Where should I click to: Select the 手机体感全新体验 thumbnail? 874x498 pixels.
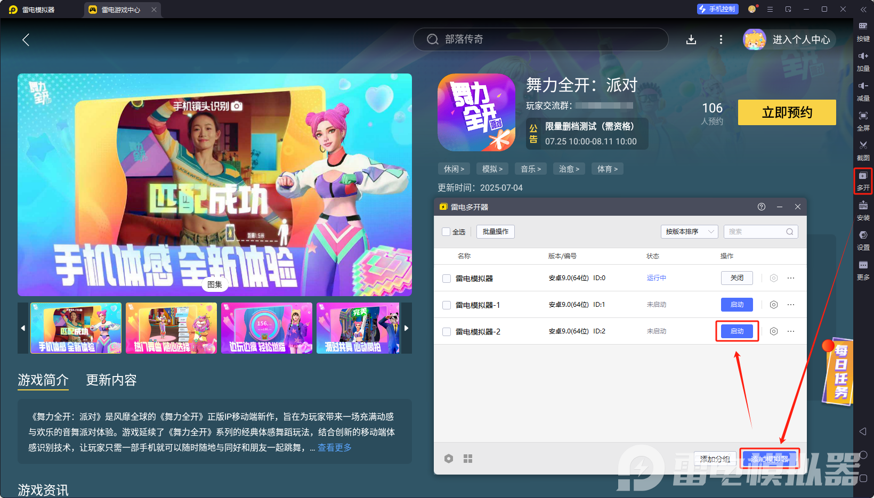pyautogui.click(x=76, y=328)
